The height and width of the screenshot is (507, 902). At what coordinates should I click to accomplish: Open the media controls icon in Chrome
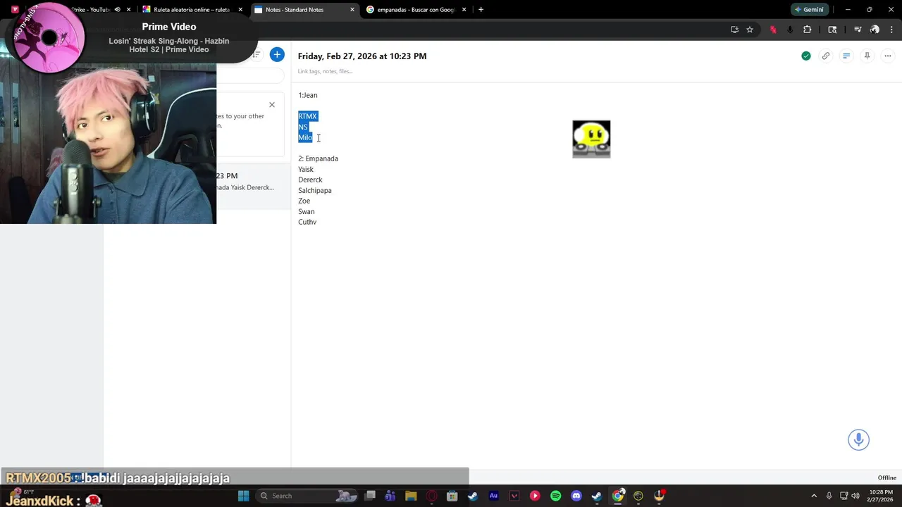(858, 30)
